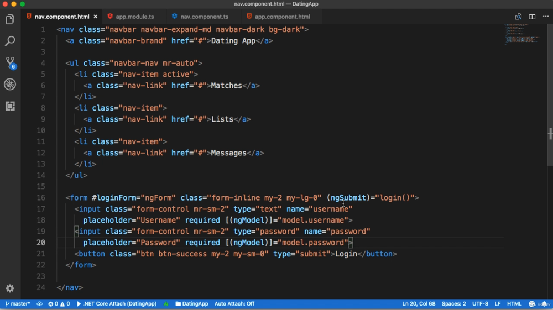Viewport: 553px width, 310px height.
Task: Click the vertical editor scrollbar
Action: pos(550,95)
